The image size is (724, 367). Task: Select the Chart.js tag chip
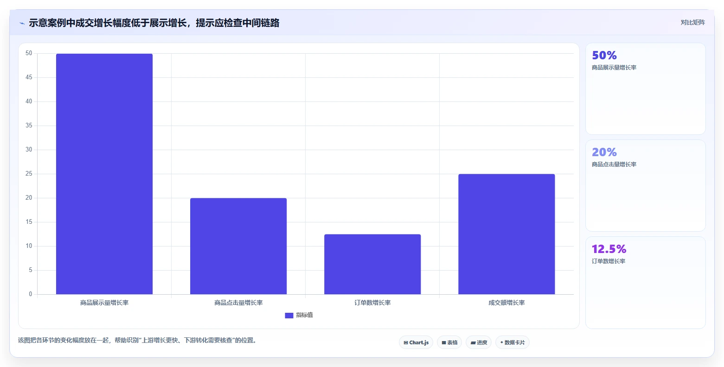pyautogui.click(x=416, y=342)
